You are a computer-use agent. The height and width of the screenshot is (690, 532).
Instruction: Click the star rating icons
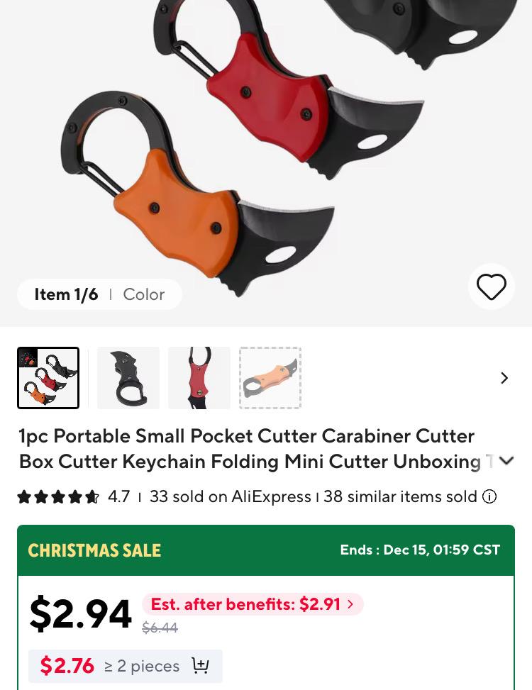(x=58, y=497)
